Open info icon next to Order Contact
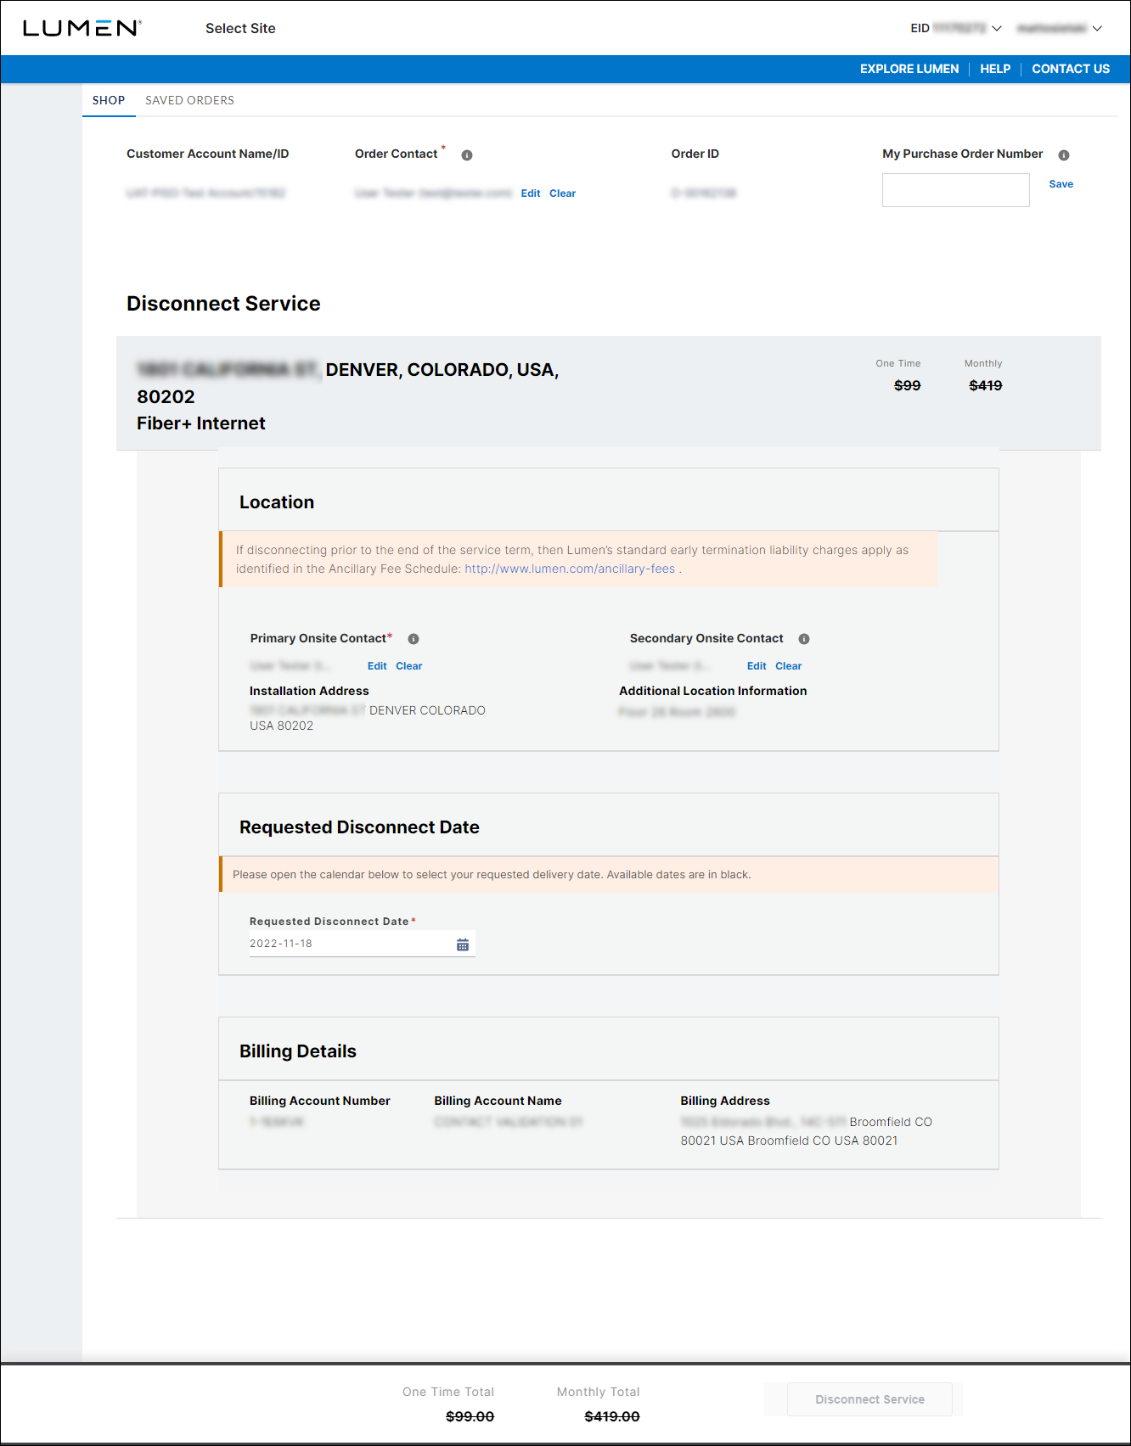Viewport: 1131px width, 1446px height. click(x=467, y=155)
